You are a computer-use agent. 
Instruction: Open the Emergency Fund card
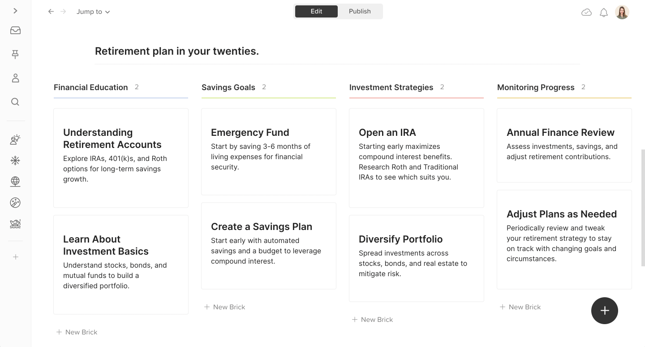coord(269,152)
